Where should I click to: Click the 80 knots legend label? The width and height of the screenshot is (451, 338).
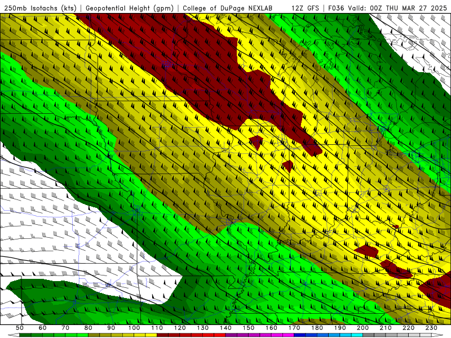tap(89, 328)
